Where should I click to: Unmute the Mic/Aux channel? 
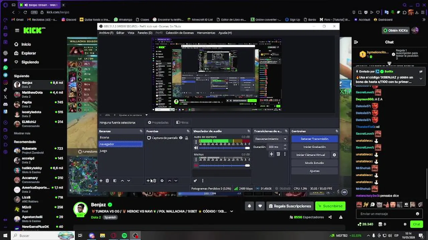tap(196, 166)
